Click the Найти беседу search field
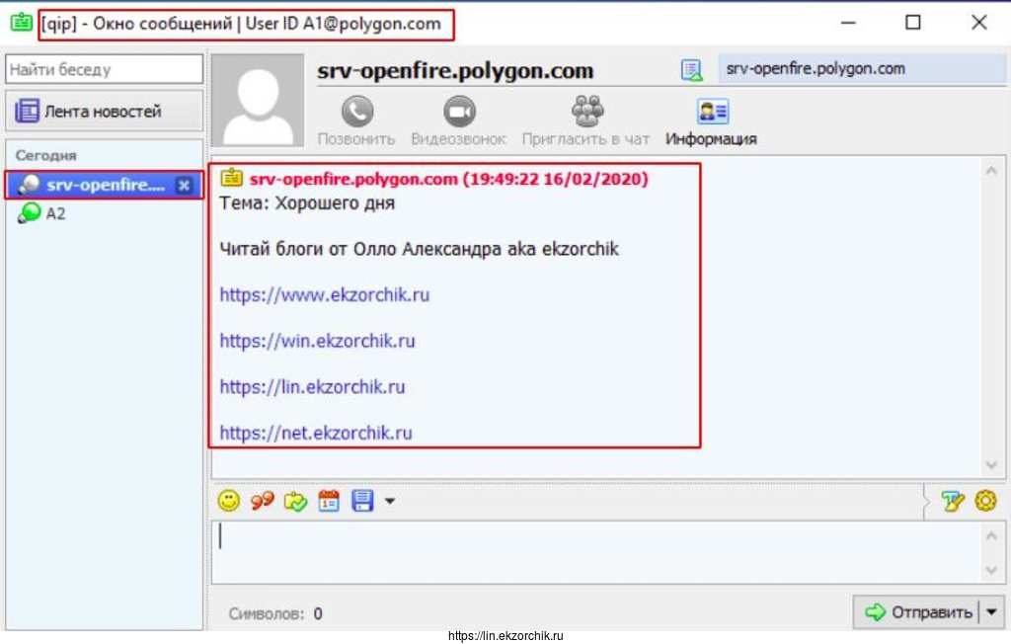 pos(104,69)
